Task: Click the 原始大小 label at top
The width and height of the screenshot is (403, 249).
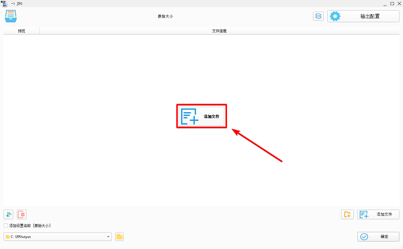Action: 165,16
